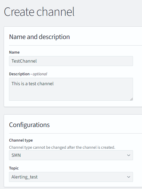
Task: Place cursor in This is a test channel text
Action: pos(33,84)
